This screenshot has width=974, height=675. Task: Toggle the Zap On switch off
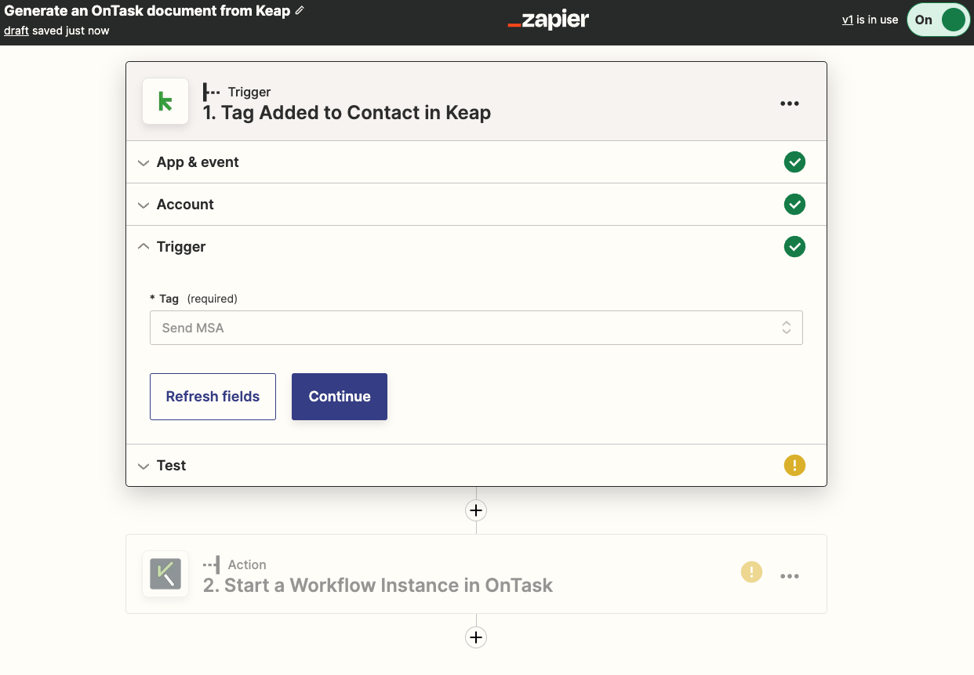coord(938,20)
